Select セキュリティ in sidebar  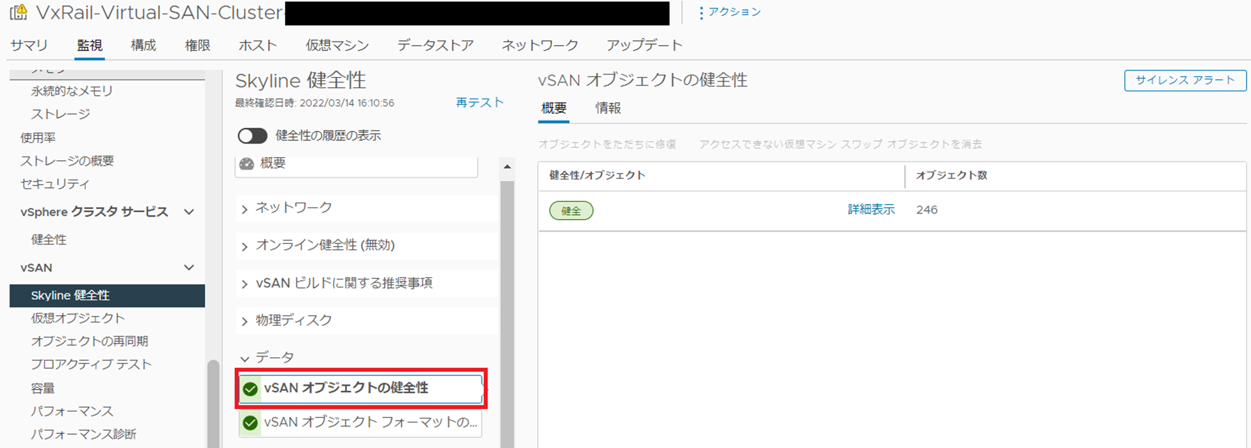55,184
